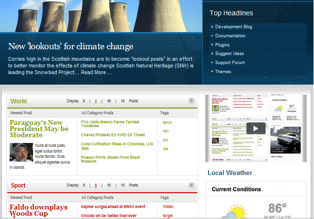Go to the Plugins link in Top Headlines
Viewport: 314px width, 219px height.
coord(222,45)
